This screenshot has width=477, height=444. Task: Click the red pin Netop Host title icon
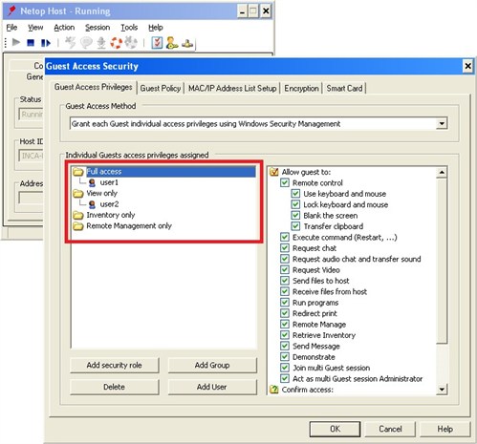[x=11, y=11]
